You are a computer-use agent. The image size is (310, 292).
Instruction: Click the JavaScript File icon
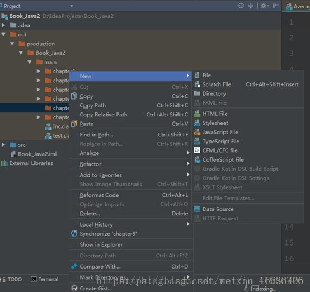[x=197, y=132]
